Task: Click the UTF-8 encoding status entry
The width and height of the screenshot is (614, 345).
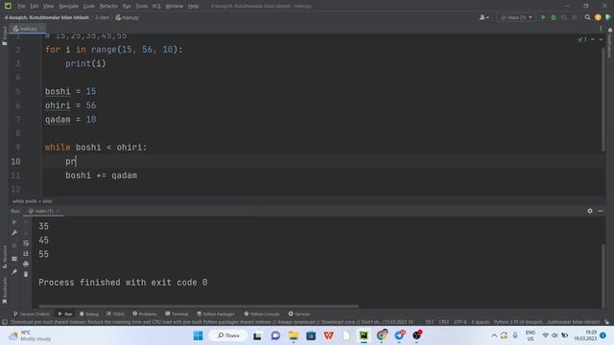Action: 460,322
